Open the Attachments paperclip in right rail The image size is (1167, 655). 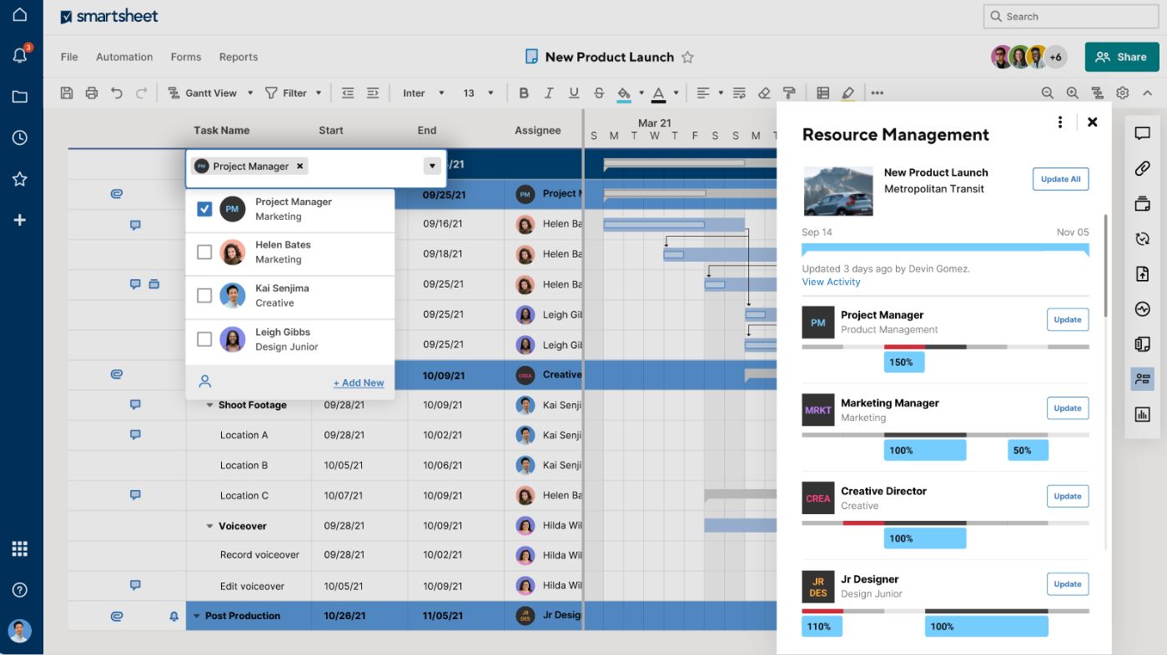click(x=1142, y=168)
